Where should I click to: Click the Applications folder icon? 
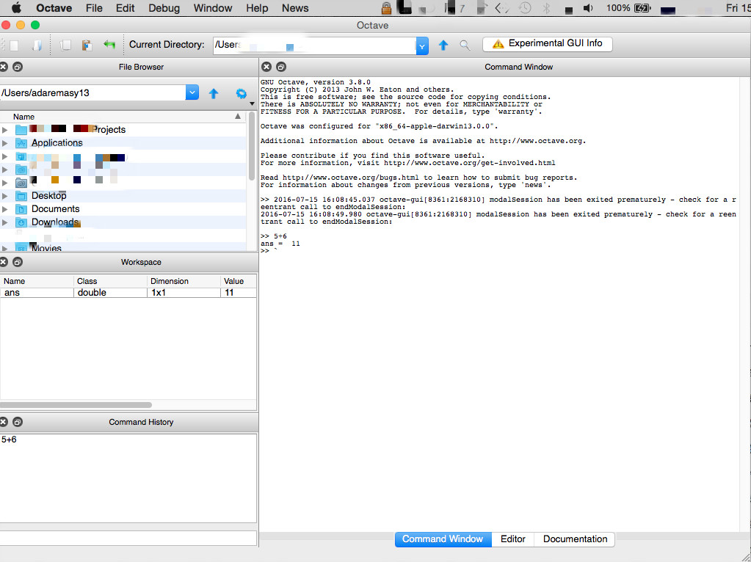(x=21, y=142)
